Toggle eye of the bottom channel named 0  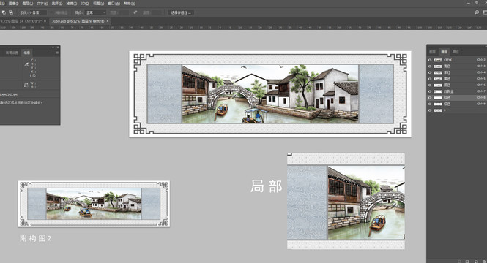pyautogui.click(x=430, y=110)
